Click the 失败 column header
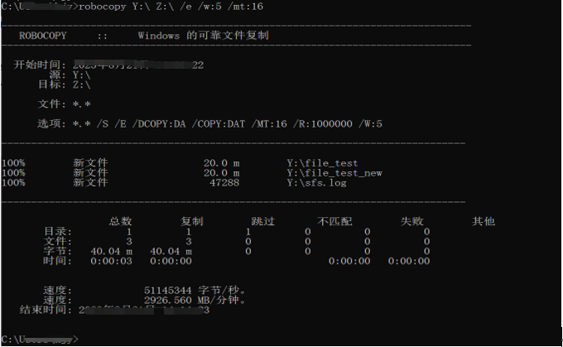The height and width of the screenshot is (347, 563). coord(411,221)
